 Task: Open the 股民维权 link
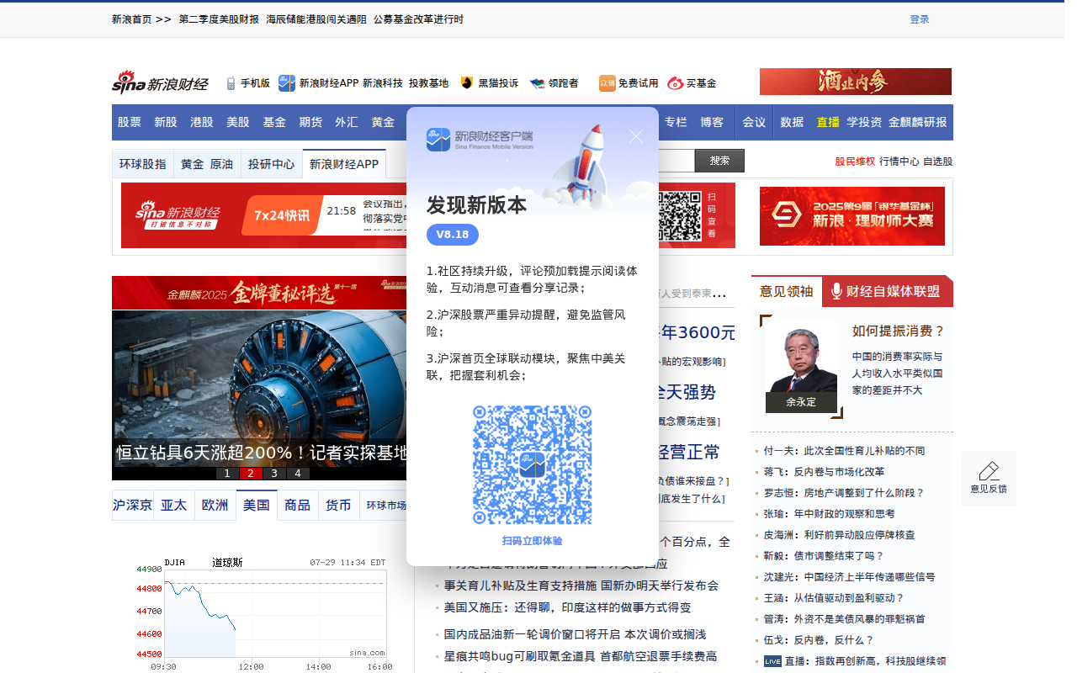[855, 162]
